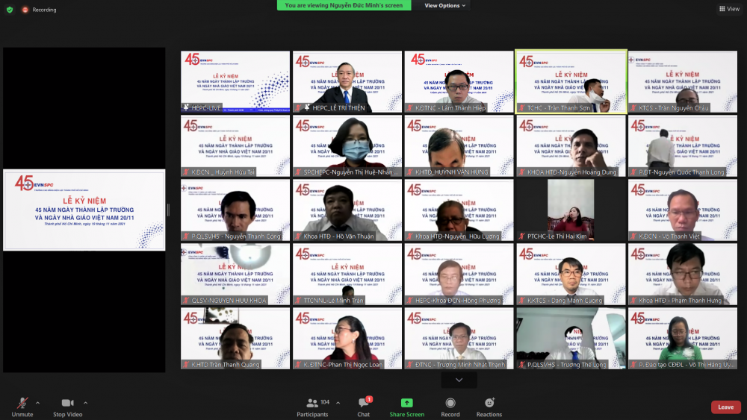Image resolution: width=747 pixels, height=420 pixels.
Task: Select TTCNNL-Lê Minh Trân video tile
Action: (347, 275)
